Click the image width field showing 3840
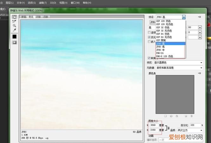 pyautogui.click(x=153, y=125)
